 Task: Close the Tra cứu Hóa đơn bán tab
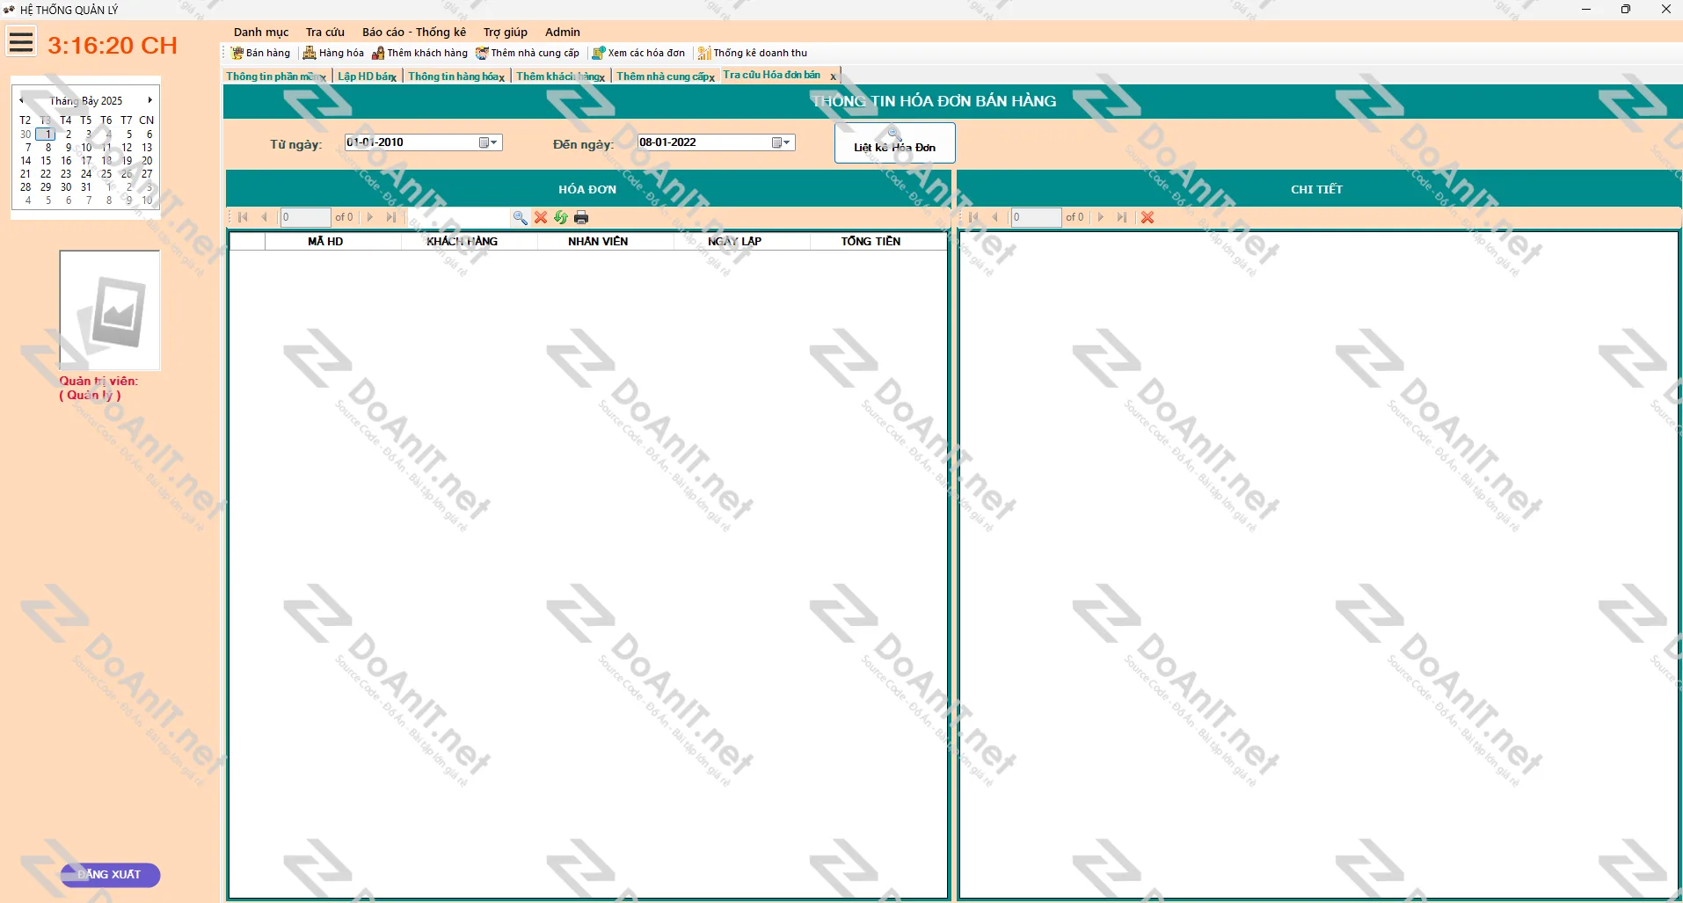pos(833,76)
